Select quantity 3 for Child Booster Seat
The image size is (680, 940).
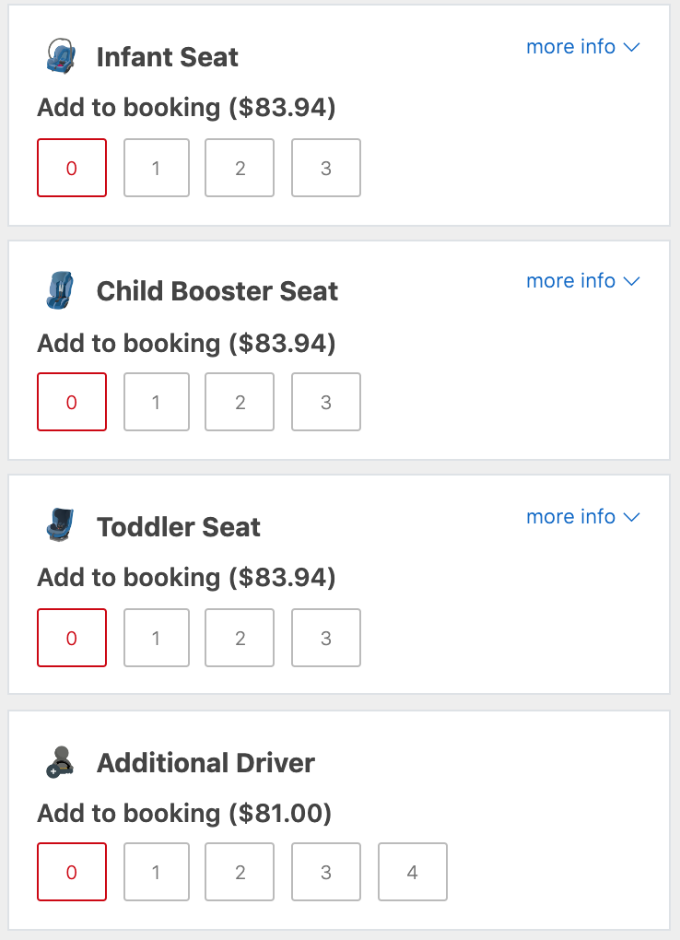pos(326,402)
